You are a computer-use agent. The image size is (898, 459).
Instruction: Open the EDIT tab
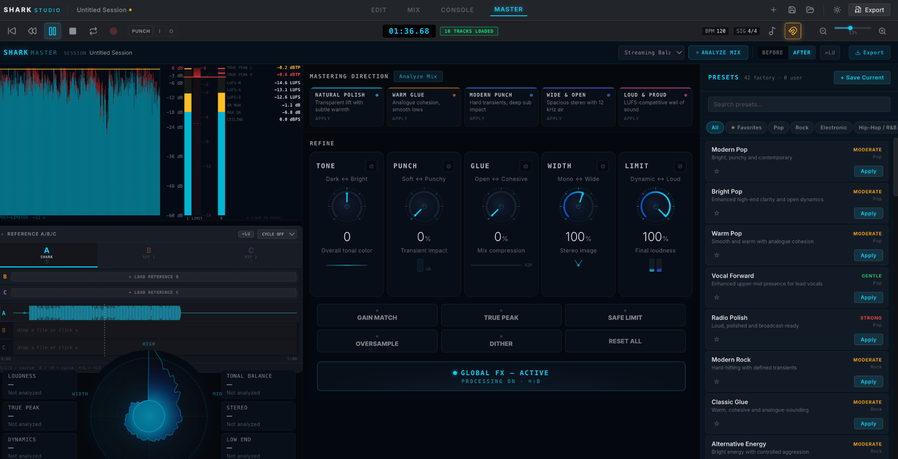pos(378,10)
